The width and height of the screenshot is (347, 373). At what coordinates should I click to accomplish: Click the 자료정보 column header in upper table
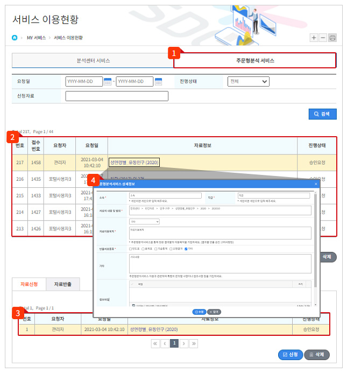click(202, 145)
